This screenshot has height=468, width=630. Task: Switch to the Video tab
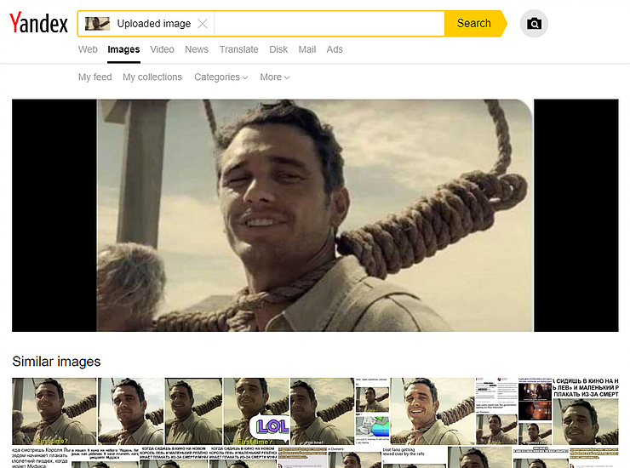162,49
